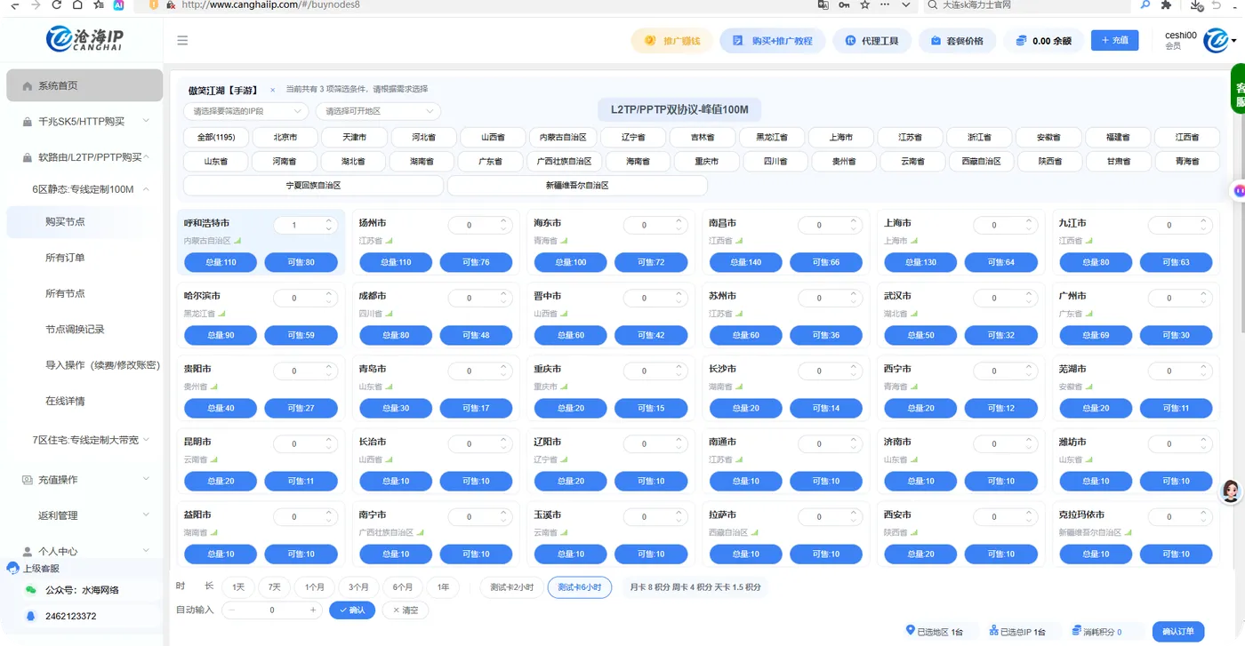Open the 推广赚钱 promotion button
The height and width of the screenshot is (646, 1245).
click(672, 41)
